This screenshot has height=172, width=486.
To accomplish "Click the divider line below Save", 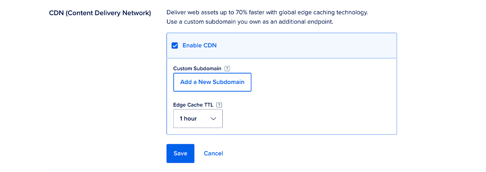I will (x=267, y=169).
